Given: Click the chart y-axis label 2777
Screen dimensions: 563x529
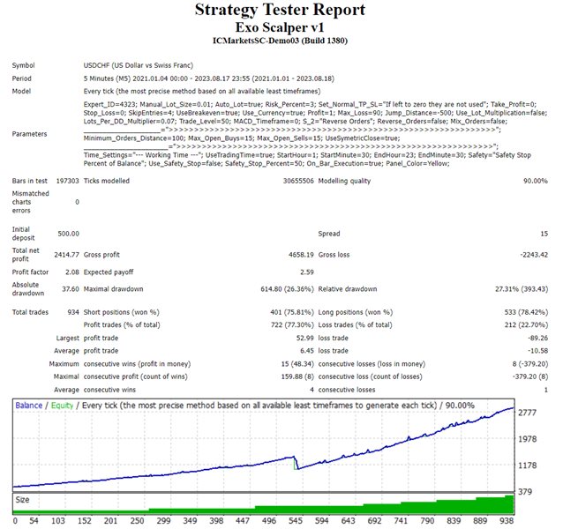Looking at the screenshot, I should point(527,413).
